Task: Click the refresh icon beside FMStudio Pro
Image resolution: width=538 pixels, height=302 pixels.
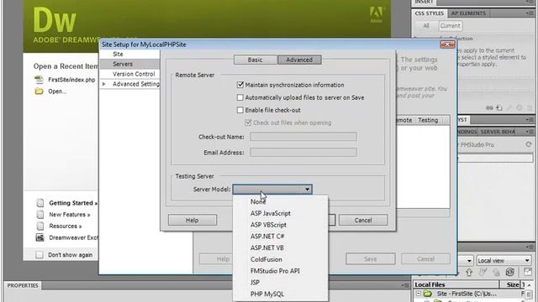Action: (x=529, y=144)
